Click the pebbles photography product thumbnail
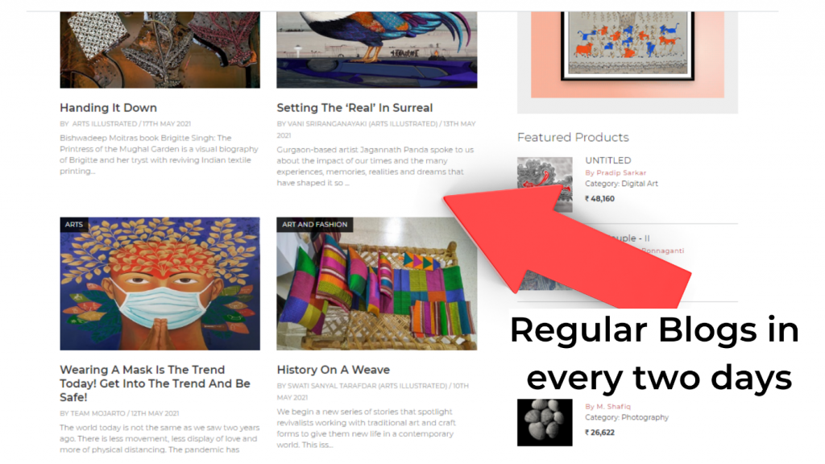Image resolution: width=825 pixels, height=464 pixels. [545, 422]
